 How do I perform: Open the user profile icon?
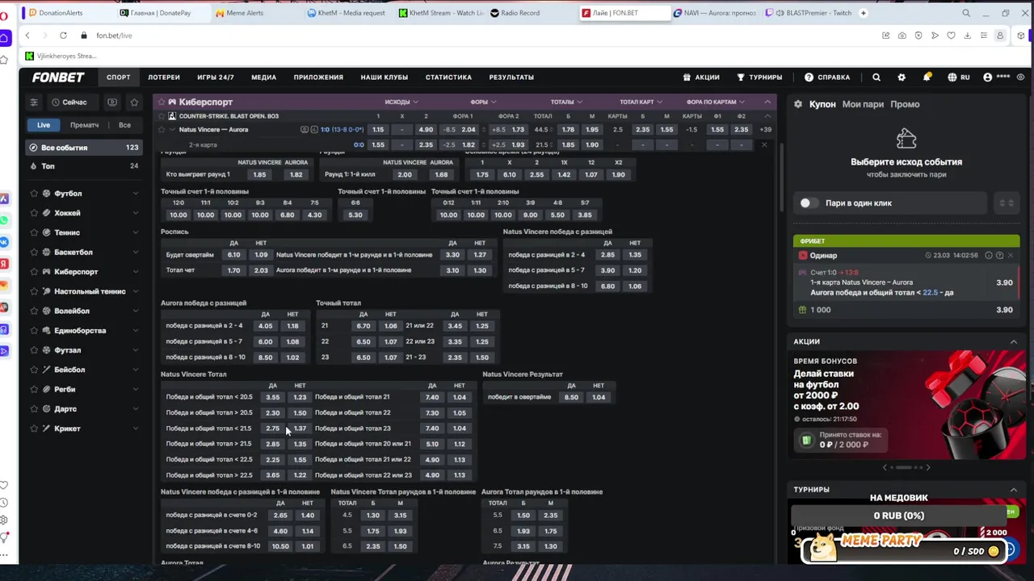coord(987,77)
